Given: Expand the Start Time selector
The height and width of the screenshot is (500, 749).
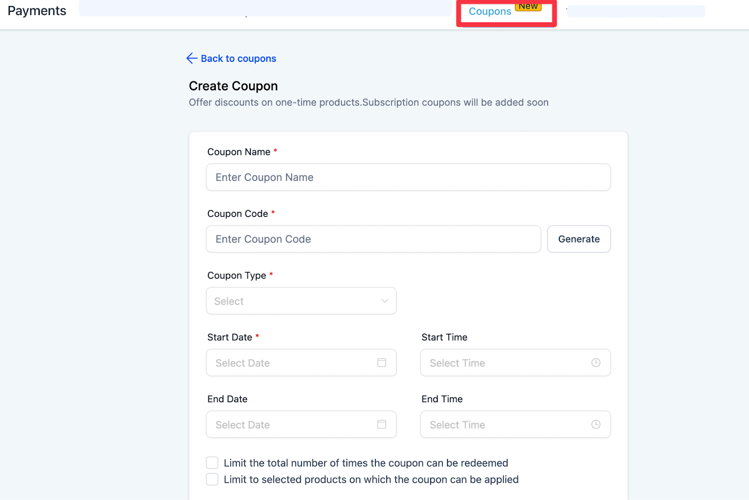Looking at the screenshot, I should [515, 362].
